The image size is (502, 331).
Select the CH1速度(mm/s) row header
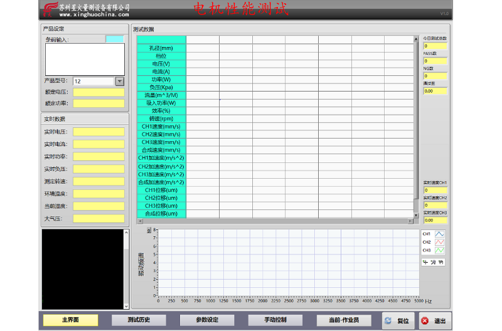click(161, 127)
